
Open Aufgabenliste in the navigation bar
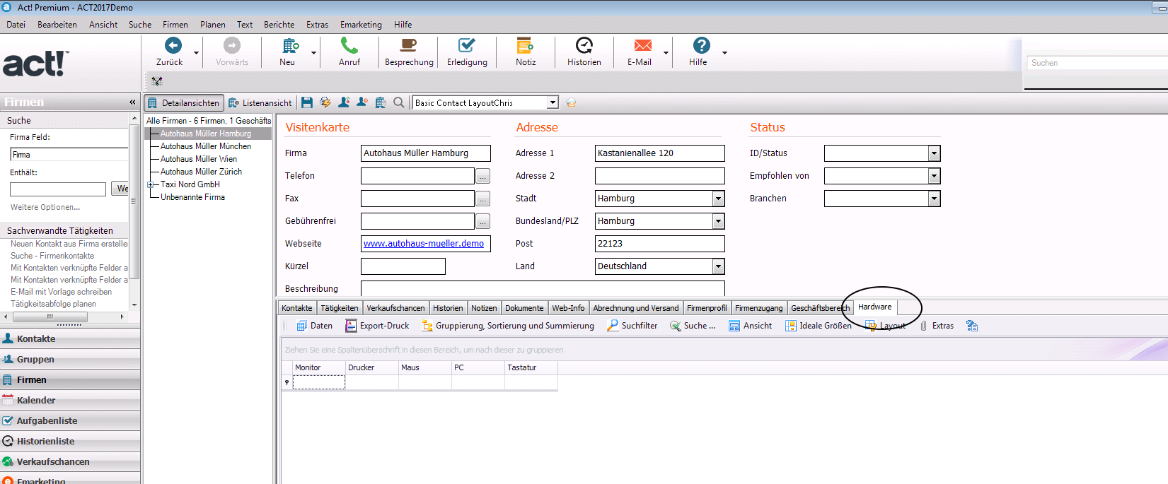point(70,420)
